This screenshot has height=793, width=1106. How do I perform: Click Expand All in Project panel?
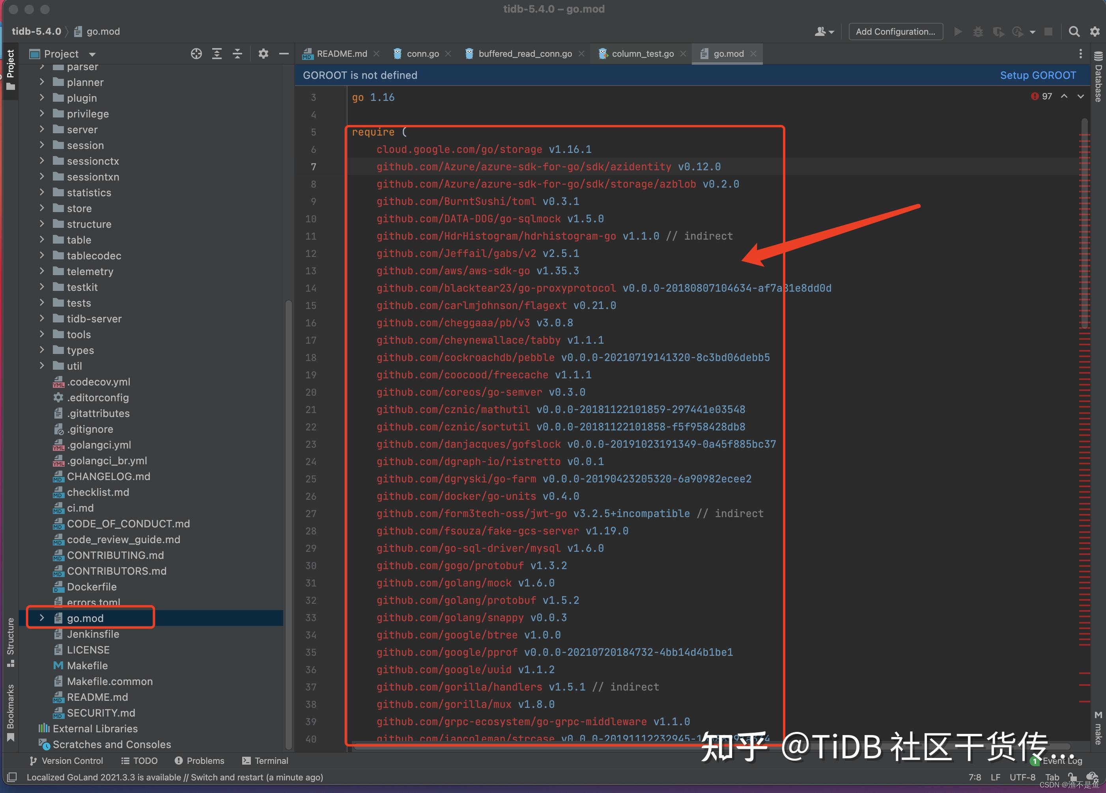217,54
